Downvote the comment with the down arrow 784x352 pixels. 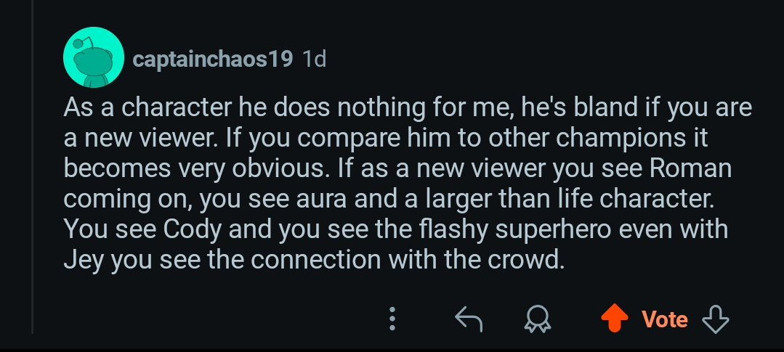tap(716, 319)
